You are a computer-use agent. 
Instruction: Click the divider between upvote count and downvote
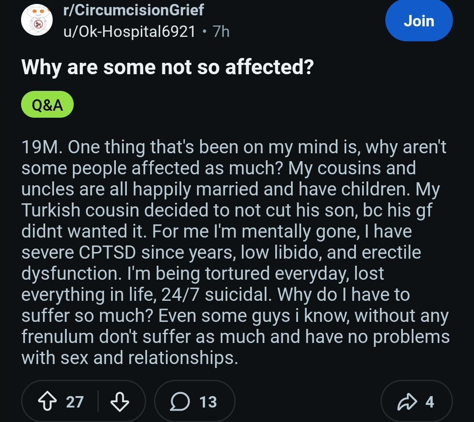tap(98, 402)
